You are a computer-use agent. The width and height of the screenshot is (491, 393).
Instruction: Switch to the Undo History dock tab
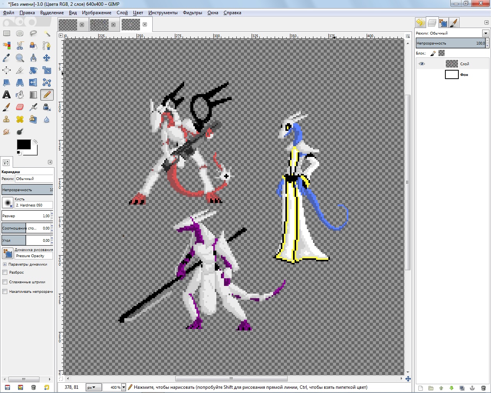click(x=420, y=23)
